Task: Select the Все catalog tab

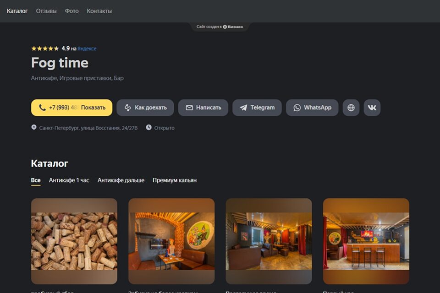Action: point(36,180)
